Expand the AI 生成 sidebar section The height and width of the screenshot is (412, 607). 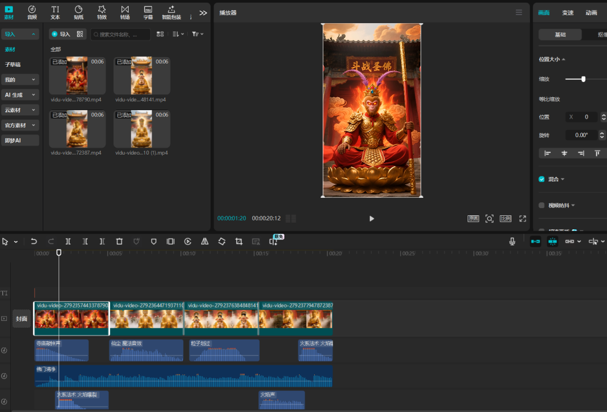20,95
